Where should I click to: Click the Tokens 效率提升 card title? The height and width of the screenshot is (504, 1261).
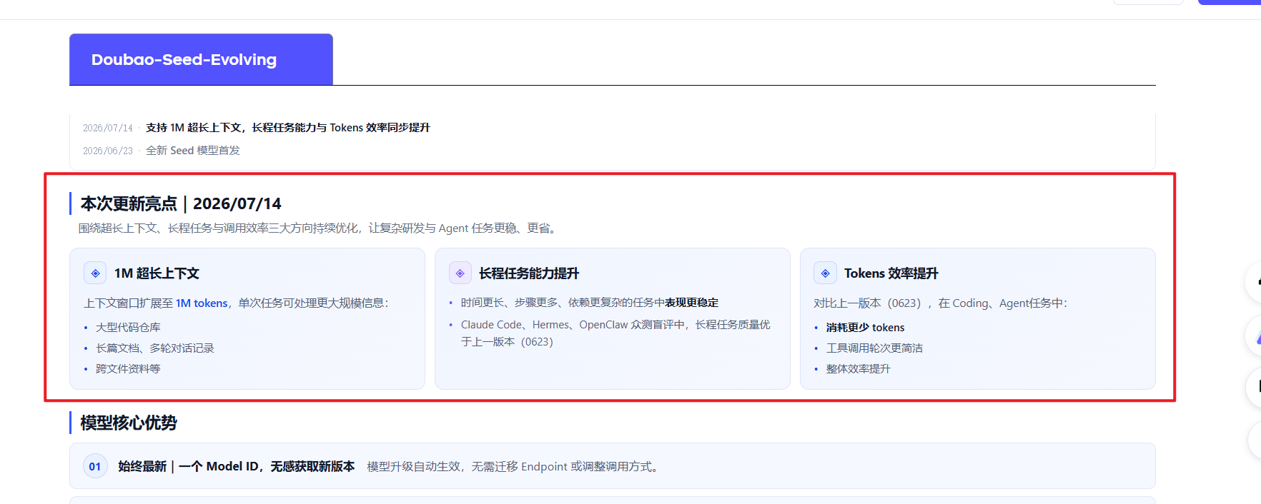(891, 273)
